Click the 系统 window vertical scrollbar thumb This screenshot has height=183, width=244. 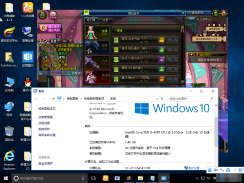point(216,132)
